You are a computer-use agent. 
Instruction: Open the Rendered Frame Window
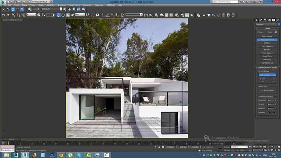[x=187, y=15]
